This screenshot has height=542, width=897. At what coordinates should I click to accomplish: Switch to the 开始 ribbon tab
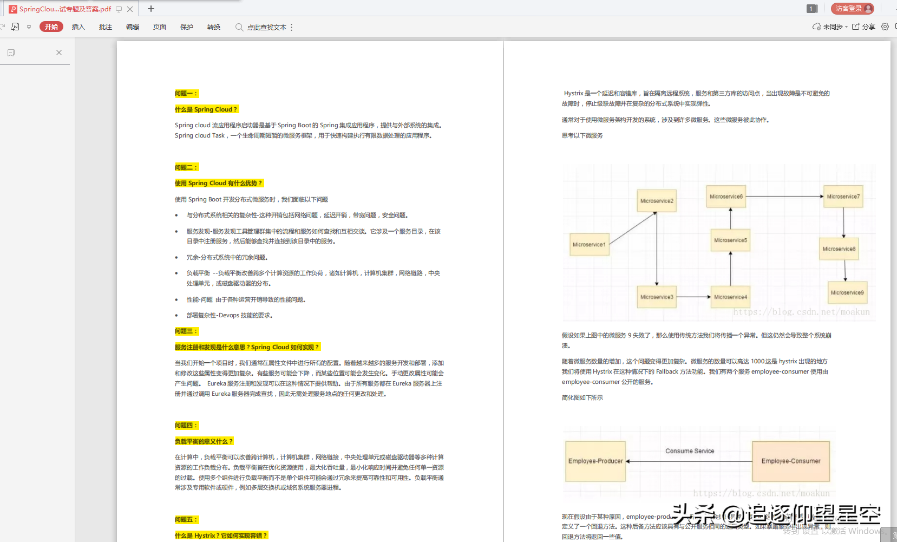point(51,27)
